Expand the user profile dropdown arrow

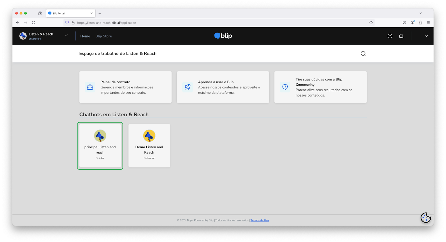(x=426, y=36)
